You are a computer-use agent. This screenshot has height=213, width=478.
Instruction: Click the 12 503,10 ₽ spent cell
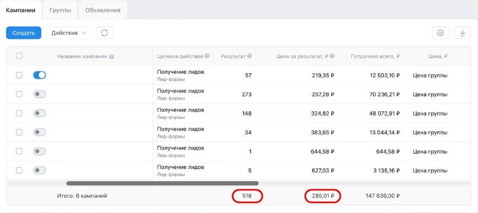(x=385, y=75)
